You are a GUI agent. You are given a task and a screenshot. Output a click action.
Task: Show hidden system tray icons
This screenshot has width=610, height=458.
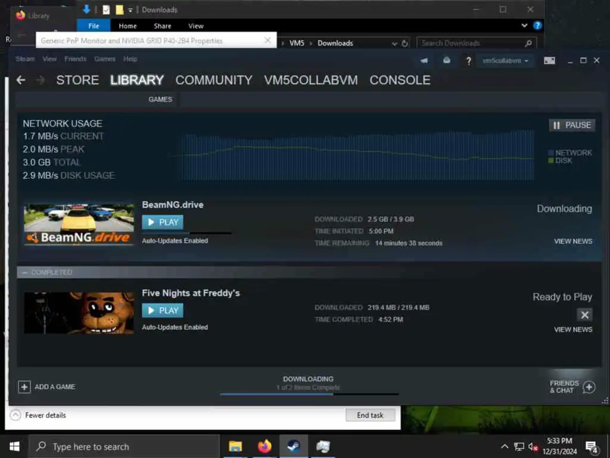coord(505,446)
